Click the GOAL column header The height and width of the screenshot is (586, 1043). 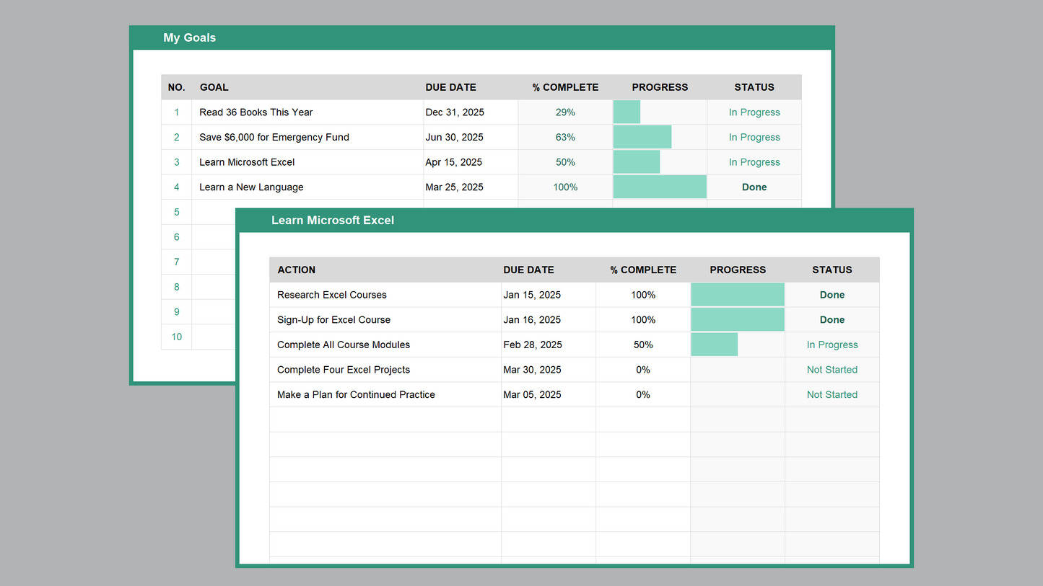tap(214, 87)
